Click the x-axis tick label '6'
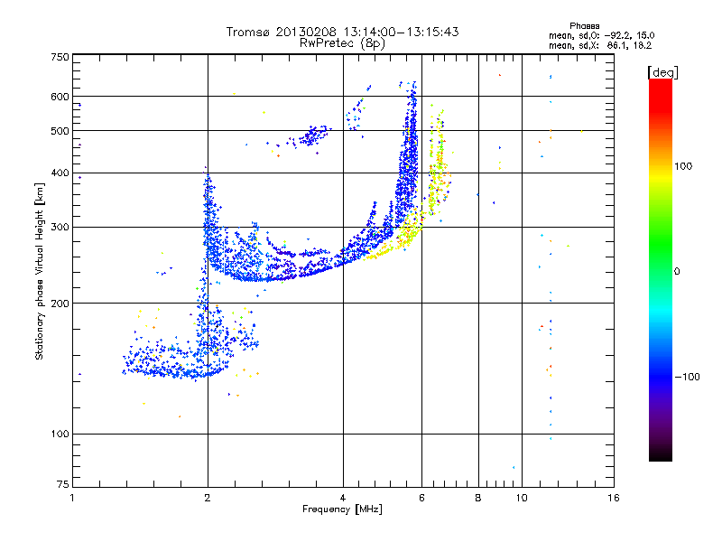Screen dimensions: 722x542 tap(421, 498)
